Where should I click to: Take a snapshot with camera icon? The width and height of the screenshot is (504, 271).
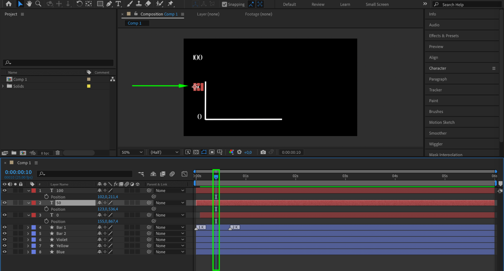click(263, 152)
